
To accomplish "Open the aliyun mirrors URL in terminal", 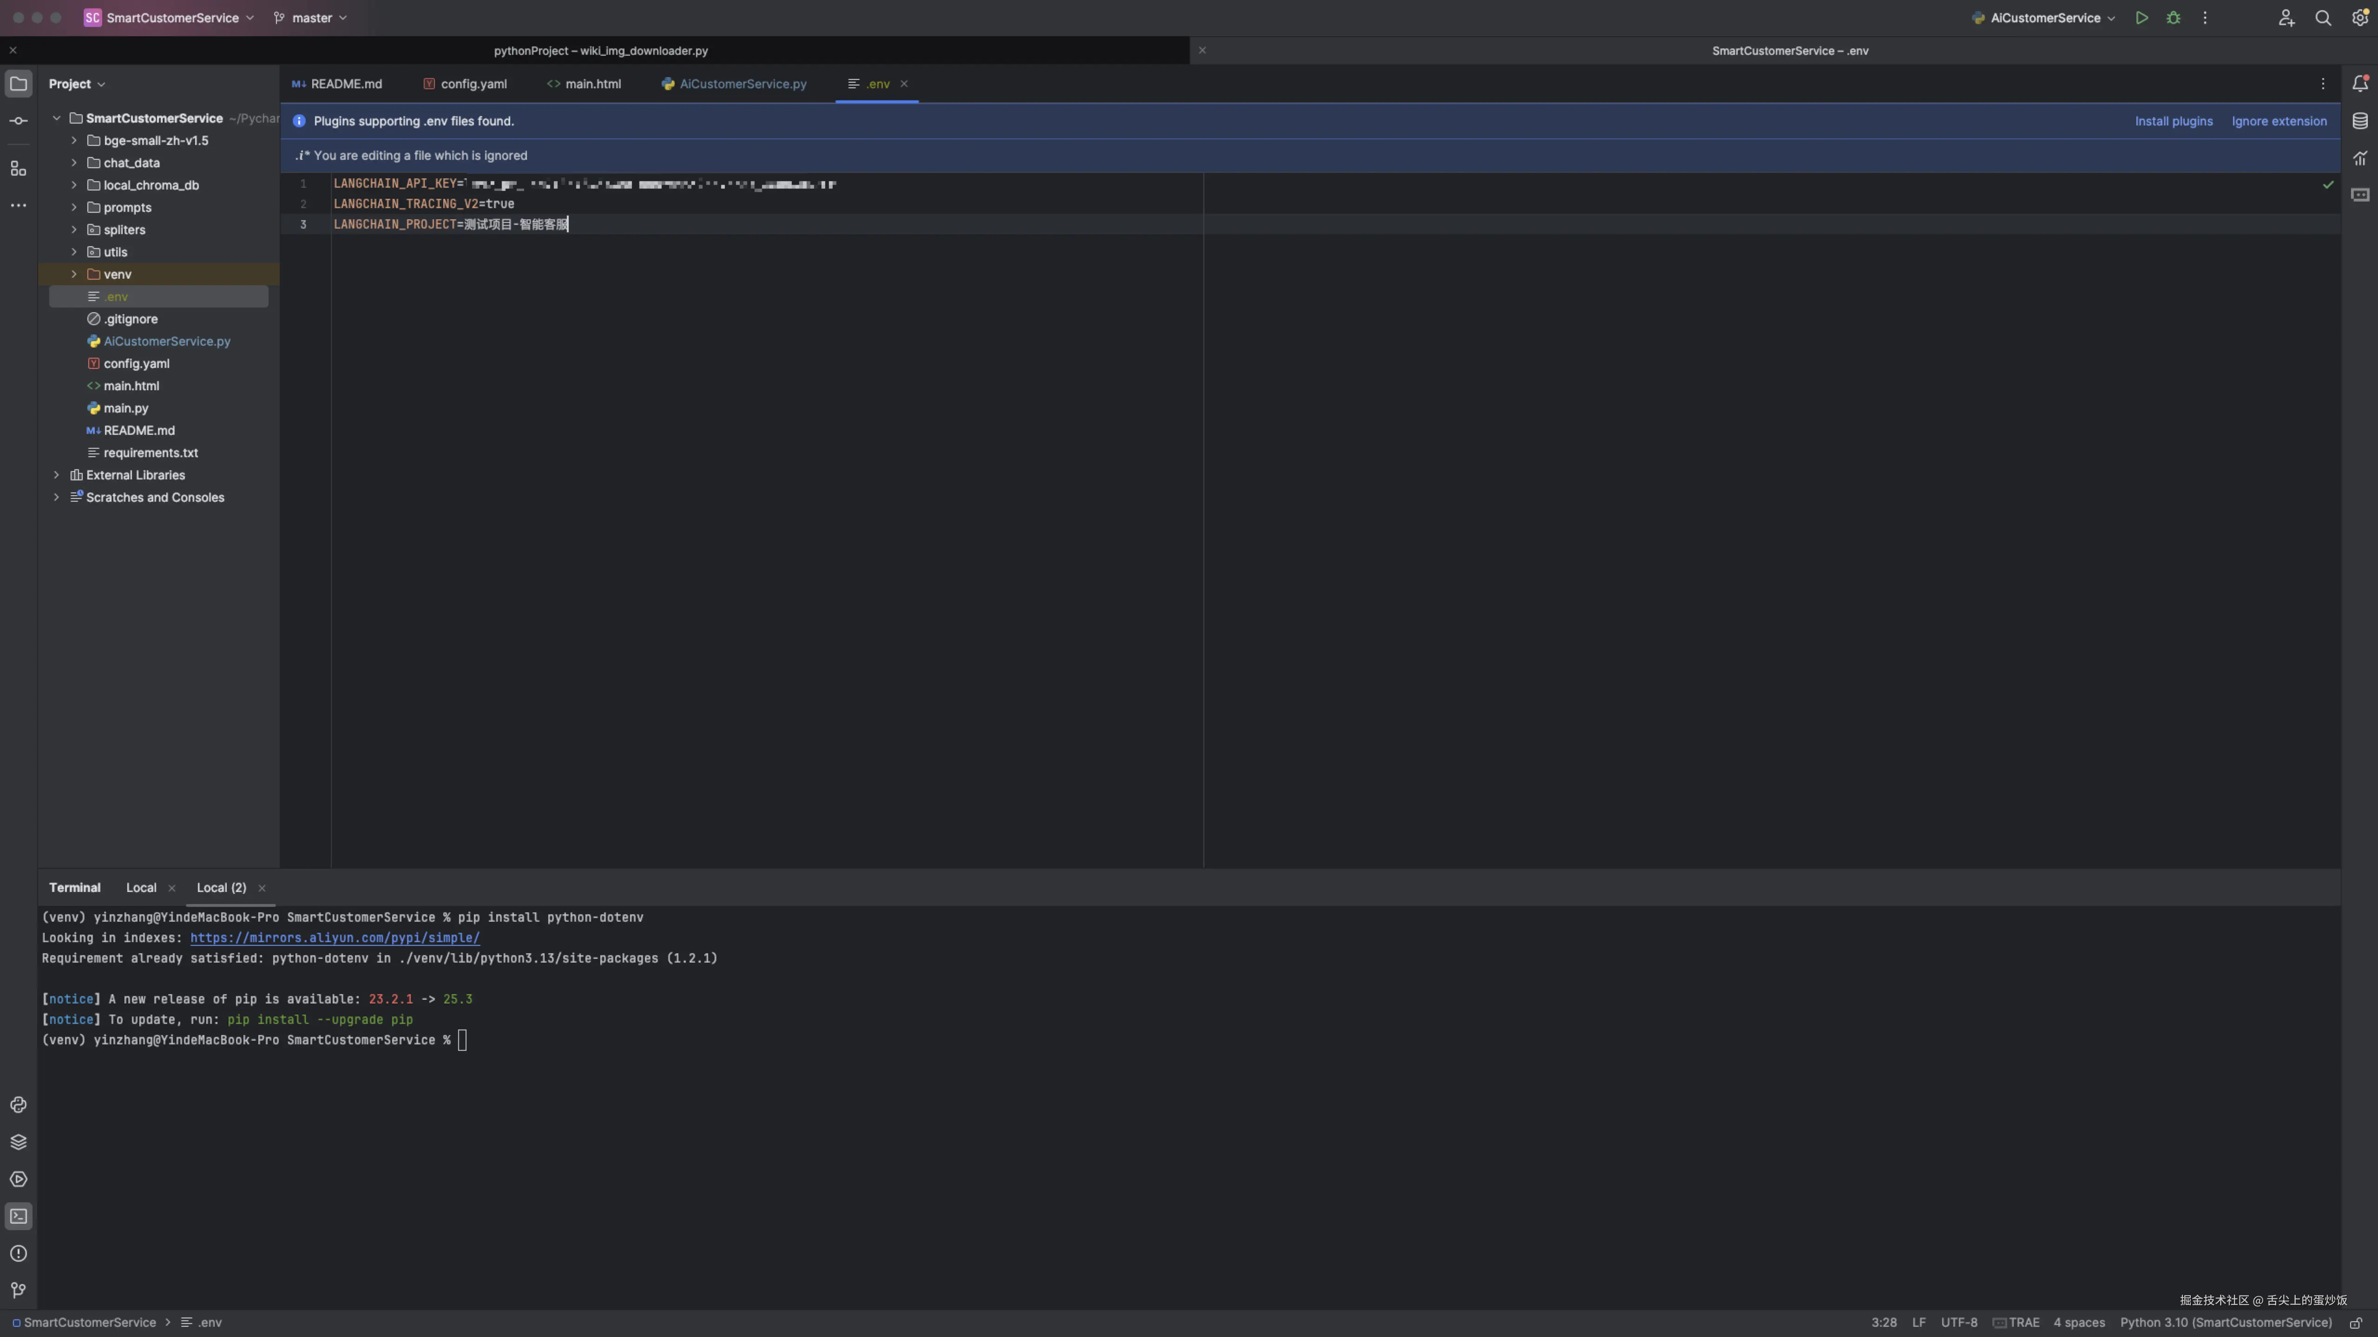I will click(x=334, y=937).
